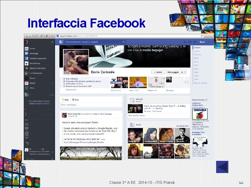Image resolution: width=251 pixels, height=188 pixels.
Task: Open the Amici tile thumbnail on profile
Action: (120, 82)
